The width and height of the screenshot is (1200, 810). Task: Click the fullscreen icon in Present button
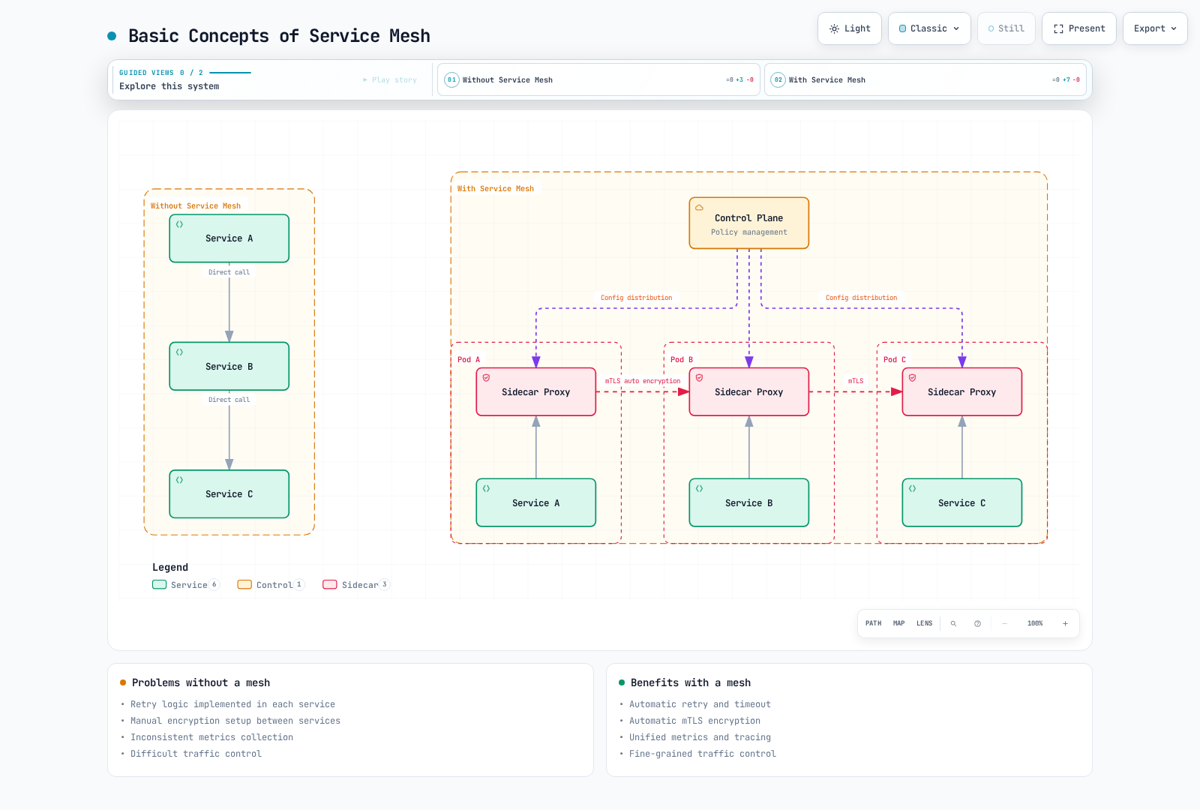1058,28
